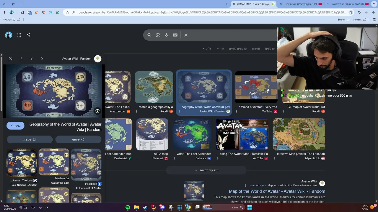Open YouTube World of Avatar Every Year thumbnail

pyautogui.click(x=256, y=87)
